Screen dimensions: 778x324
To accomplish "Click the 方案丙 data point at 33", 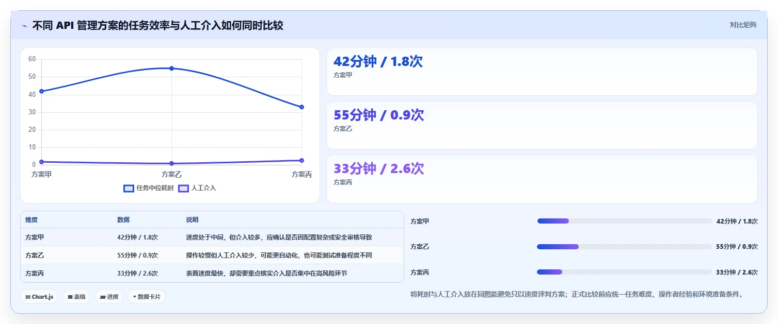I will click(x=301, y=107).
